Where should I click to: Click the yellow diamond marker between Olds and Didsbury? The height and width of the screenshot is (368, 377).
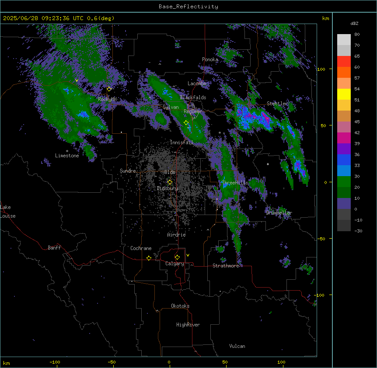170,182
